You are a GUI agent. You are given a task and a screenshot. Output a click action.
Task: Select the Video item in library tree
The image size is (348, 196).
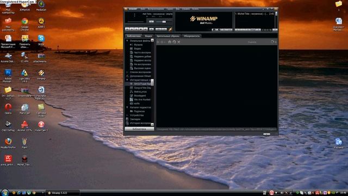tap(138, 48)
